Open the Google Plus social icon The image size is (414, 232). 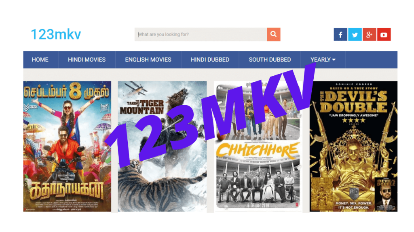[370, 35]
